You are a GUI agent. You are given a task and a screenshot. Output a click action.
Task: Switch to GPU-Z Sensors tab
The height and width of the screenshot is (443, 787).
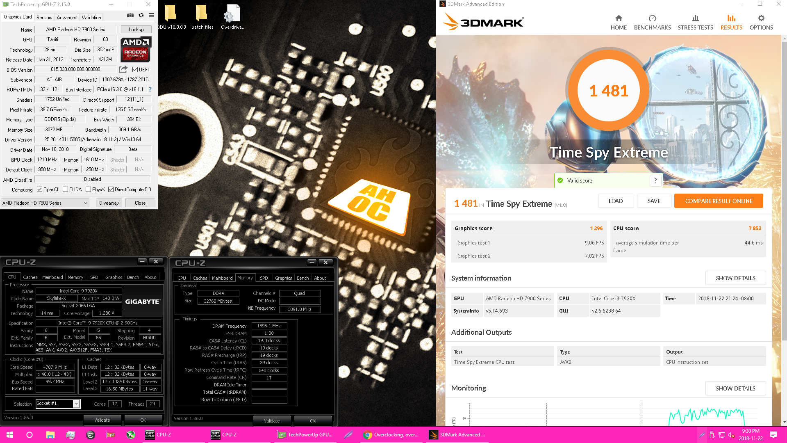click(44, 17)
